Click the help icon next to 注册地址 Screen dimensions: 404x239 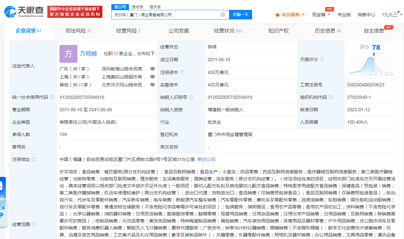pyautogui.click(x=34, y=159)
